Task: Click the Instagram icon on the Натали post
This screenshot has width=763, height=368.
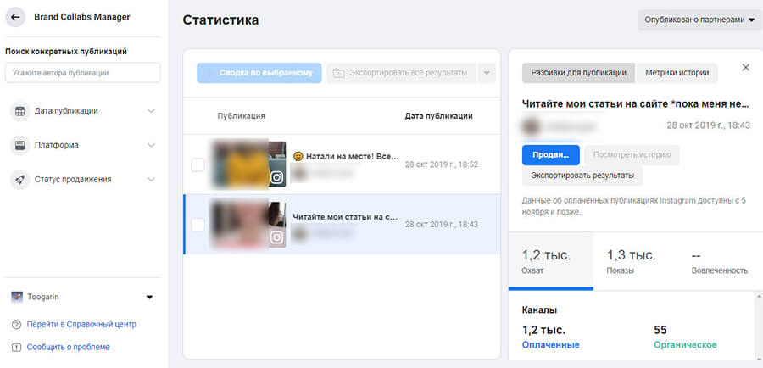Action: [x=277, y=178]
